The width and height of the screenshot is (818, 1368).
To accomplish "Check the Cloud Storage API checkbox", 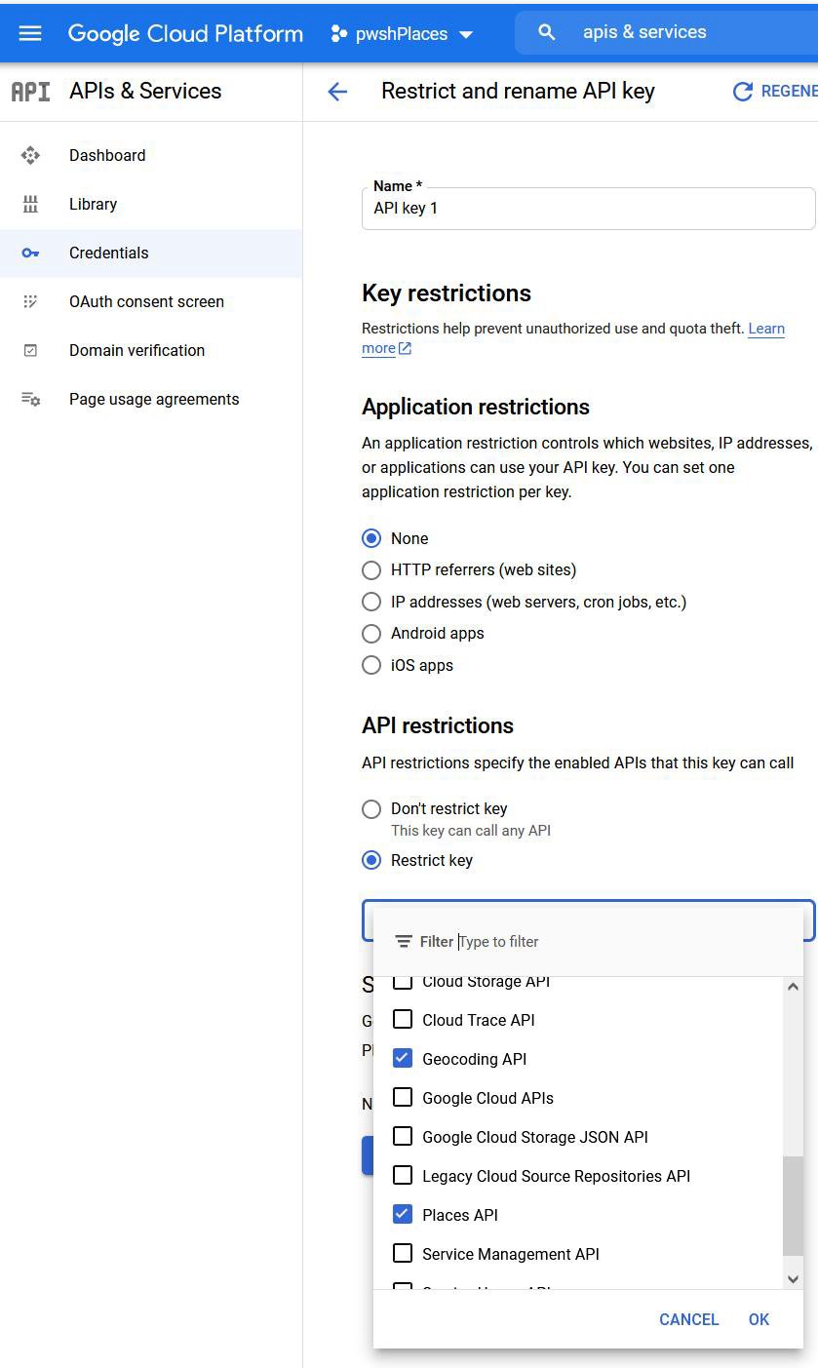I will pos(403,982).
